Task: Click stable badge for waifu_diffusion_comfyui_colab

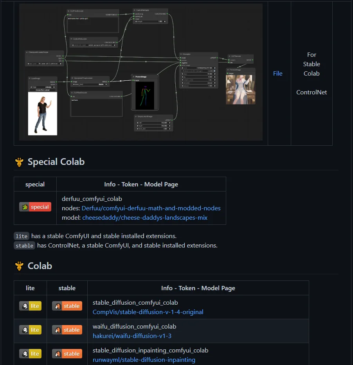Action: tap(67, 330)
